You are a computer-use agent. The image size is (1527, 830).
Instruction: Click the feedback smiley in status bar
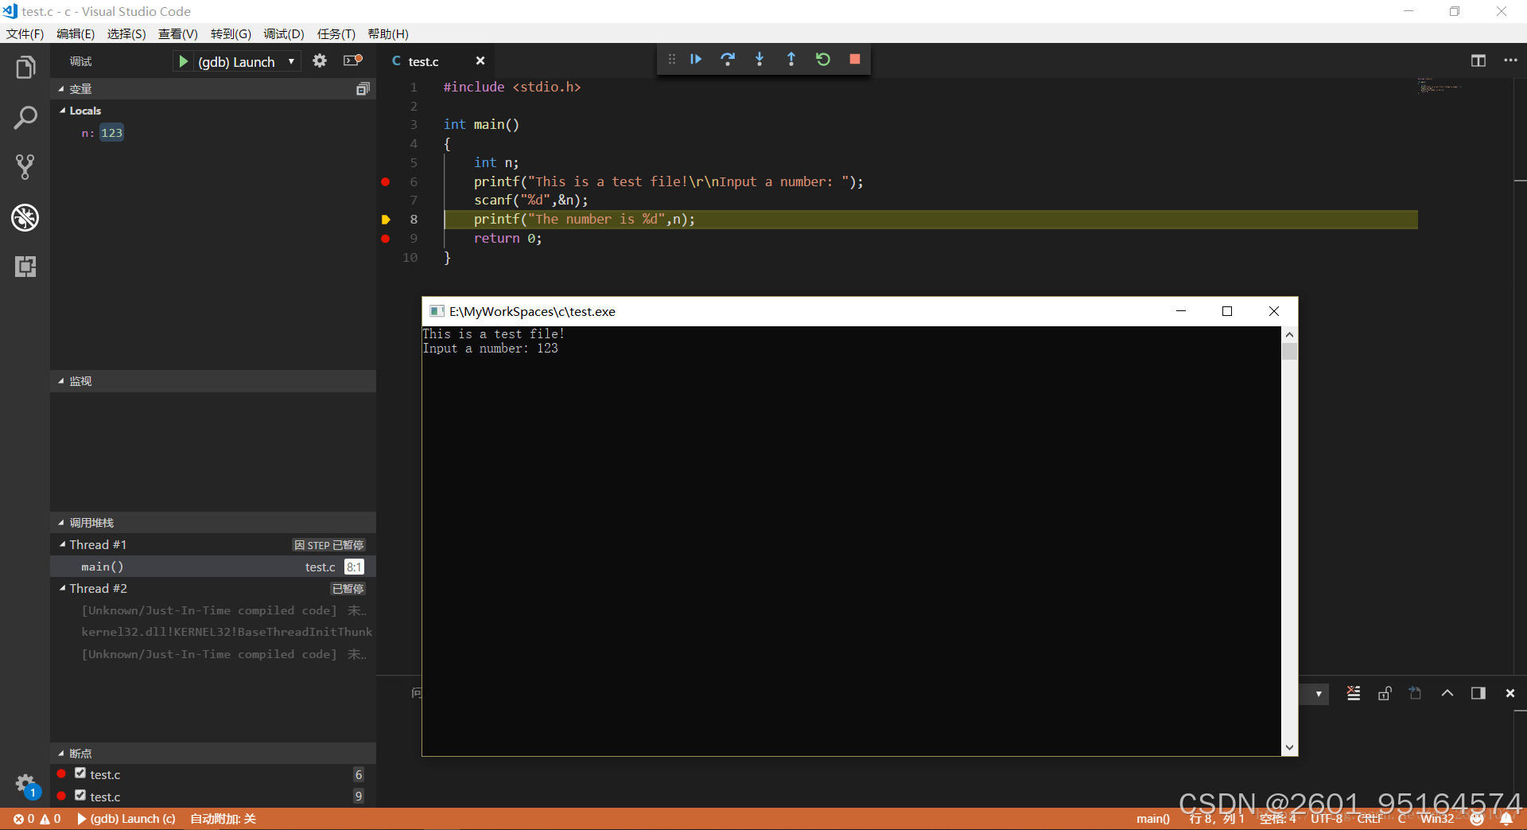point(1477,819)
